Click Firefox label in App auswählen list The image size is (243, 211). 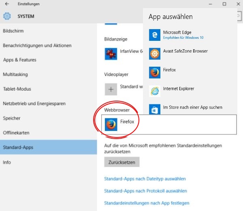pyautogui.click(x=169, y=70)
